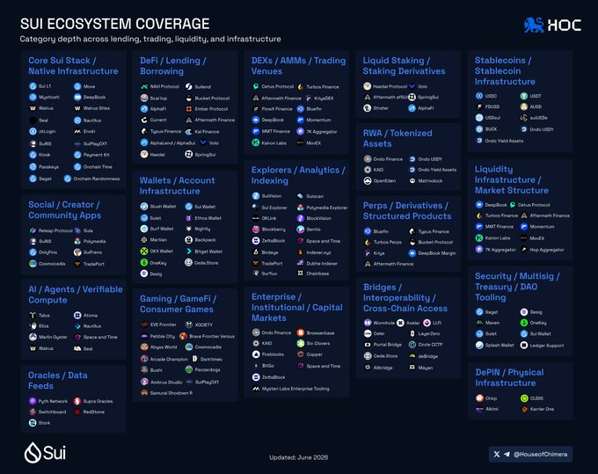Click the Sui droplet logo at bottom
Screen dimensions: 598x474
tap(33, 453)
